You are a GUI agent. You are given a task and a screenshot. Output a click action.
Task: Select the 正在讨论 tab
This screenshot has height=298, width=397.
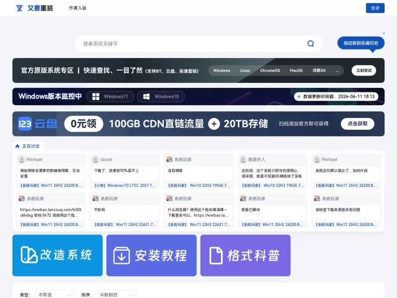point(28,146)
